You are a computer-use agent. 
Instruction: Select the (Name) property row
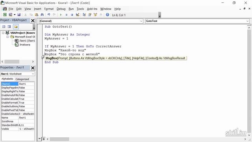18,84
